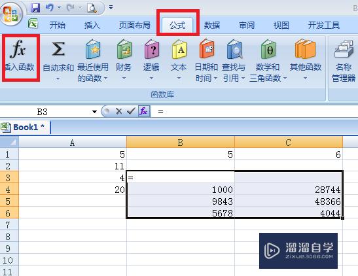Screen dimensions: 358x276
Task: Select the Book1 workbook tab
Action: [x=25, y=128]
